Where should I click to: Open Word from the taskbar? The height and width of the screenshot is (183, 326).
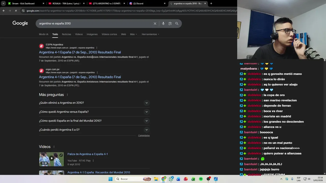tap(178, 179)
